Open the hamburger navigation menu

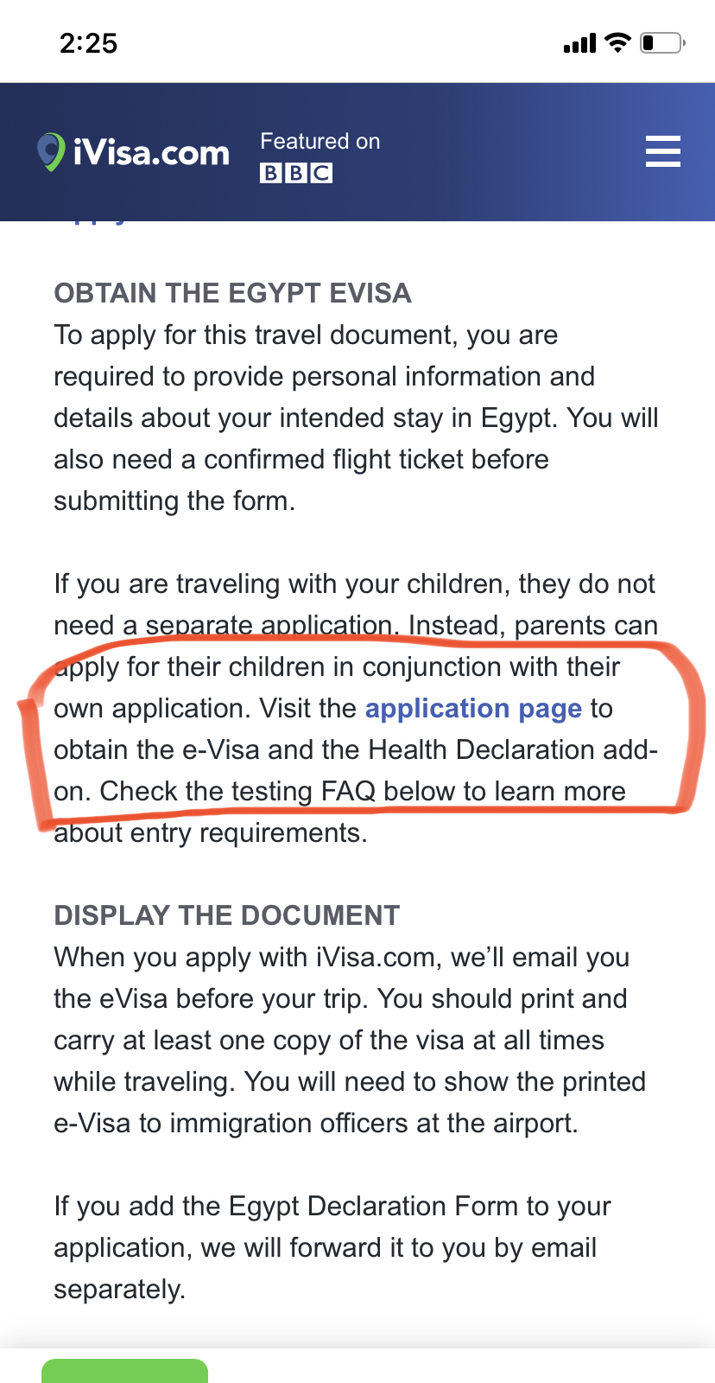coord(662,151)
